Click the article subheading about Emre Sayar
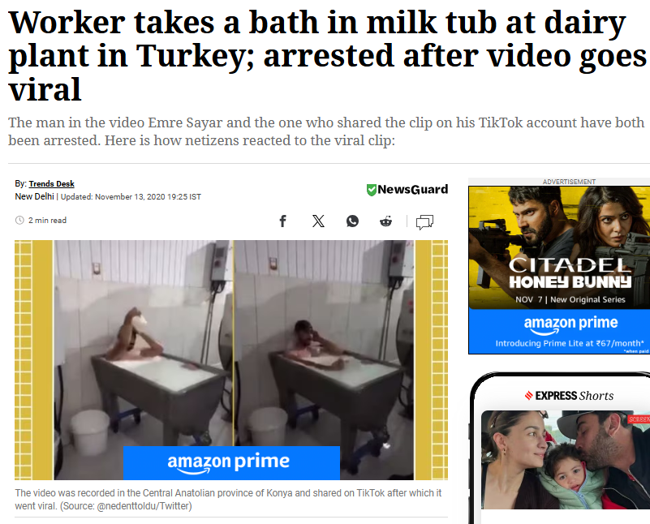This screenshot has width=650, height=524. click(326, 131)
